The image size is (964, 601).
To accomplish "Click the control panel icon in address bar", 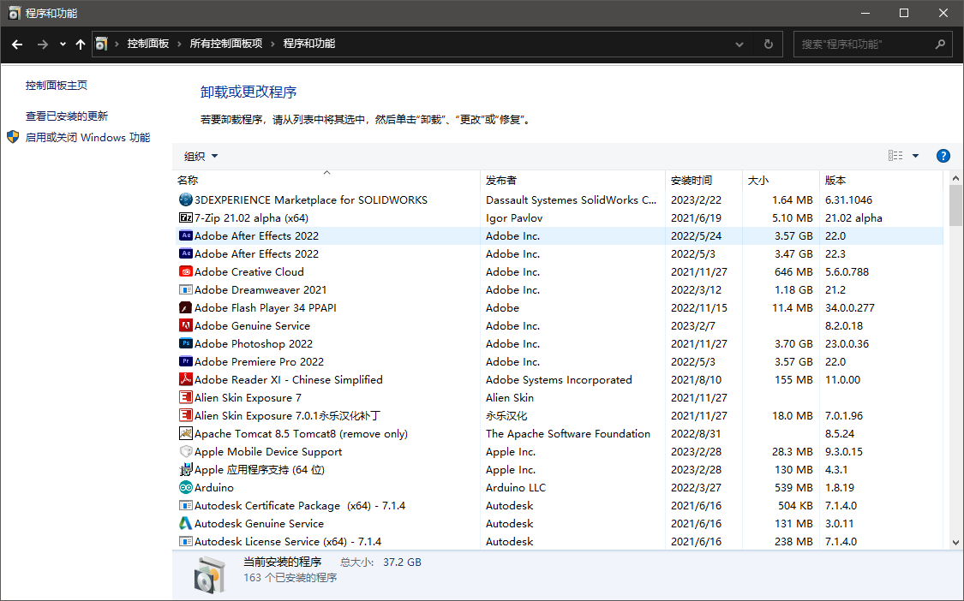I will point(101,44).
